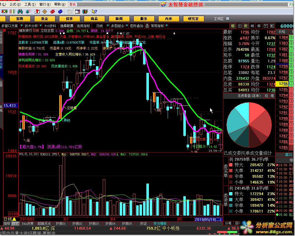Viewport: 295px width, 236px height.
Task: Expand the 多图组合 dropdown arrow
Action: 127,25
